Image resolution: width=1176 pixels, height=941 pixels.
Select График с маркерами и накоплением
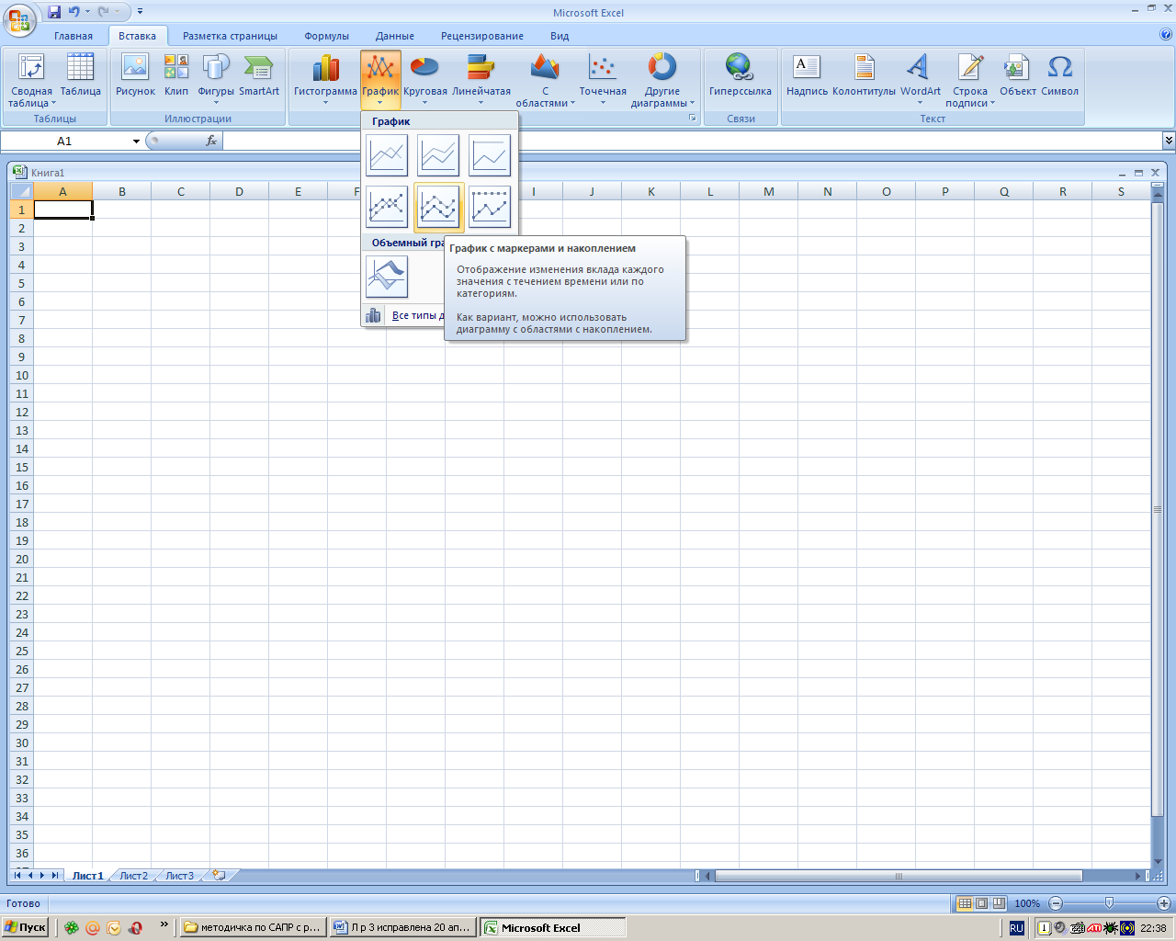point(438,207)
